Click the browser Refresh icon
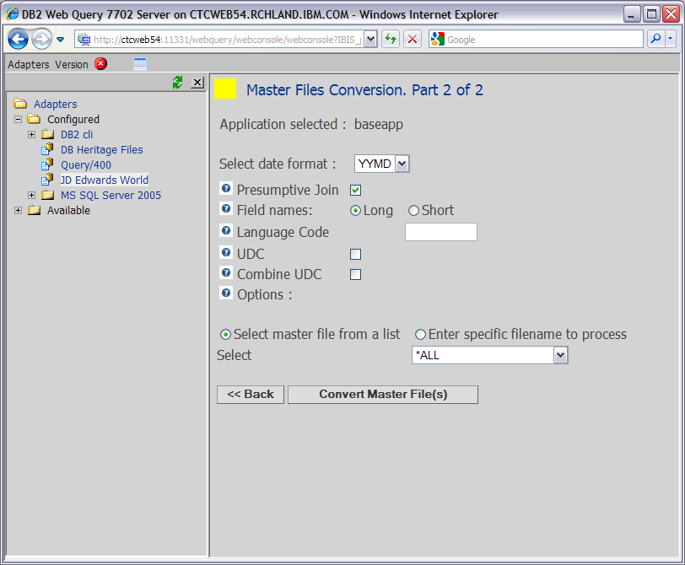Viewport: 685px width, 565px height. point(391,40)
